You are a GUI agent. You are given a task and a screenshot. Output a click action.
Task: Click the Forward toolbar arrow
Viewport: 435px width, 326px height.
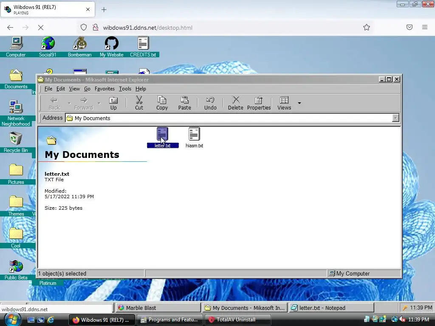(84, 103)
